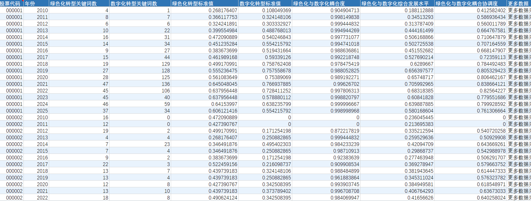The image size is (531, 201).
Task: Click the 更多数据 column header
Action: click(519, 3)
